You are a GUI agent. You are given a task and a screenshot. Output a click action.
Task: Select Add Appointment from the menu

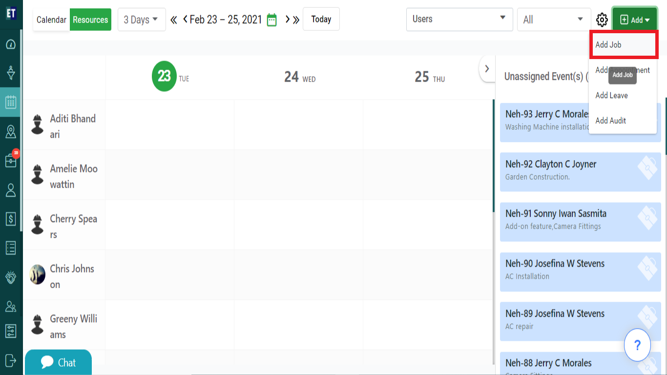pyautogui.click(x=623, y=70)
